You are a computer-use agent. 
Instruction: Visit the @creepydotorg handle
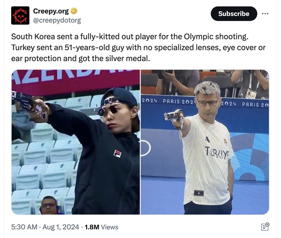tap(57, 20)
